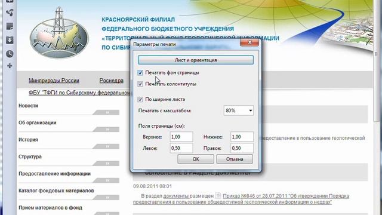Confirm print settings with ОК
This screenshot has height=215, width=382.
click(196, 159)
